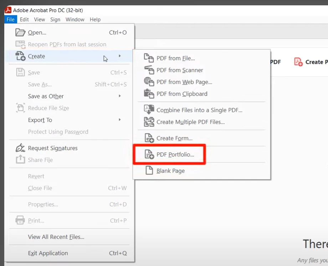This screenshot has width=328, height=266.
Task: Select PDF from File... option
Action: pos(201,58)
